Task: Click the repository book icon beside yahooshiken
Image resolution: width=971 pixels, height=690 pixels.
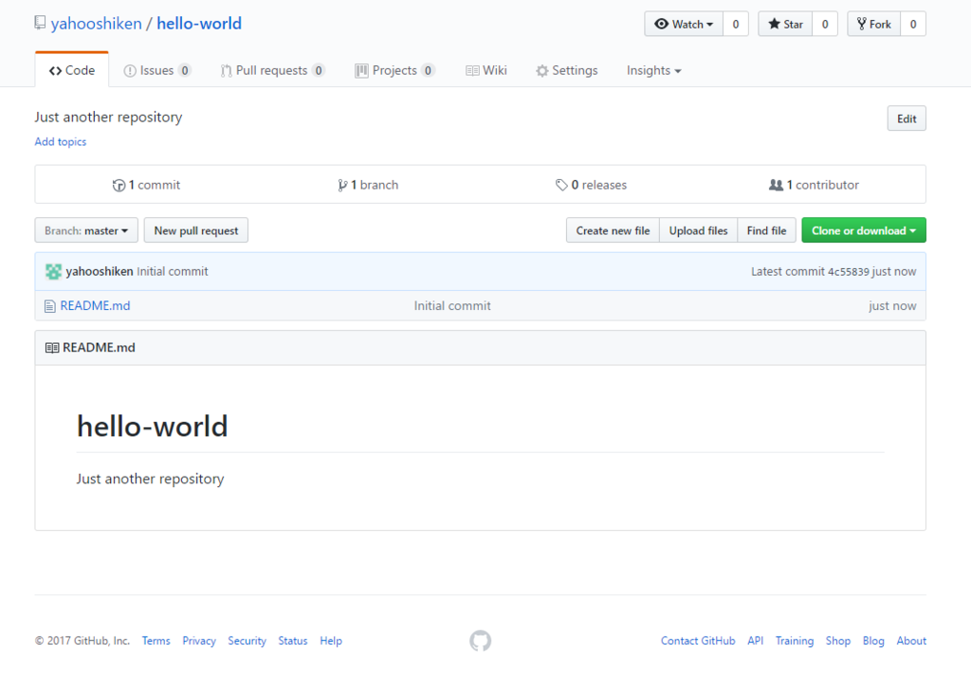Action: (x=40, y=23)
